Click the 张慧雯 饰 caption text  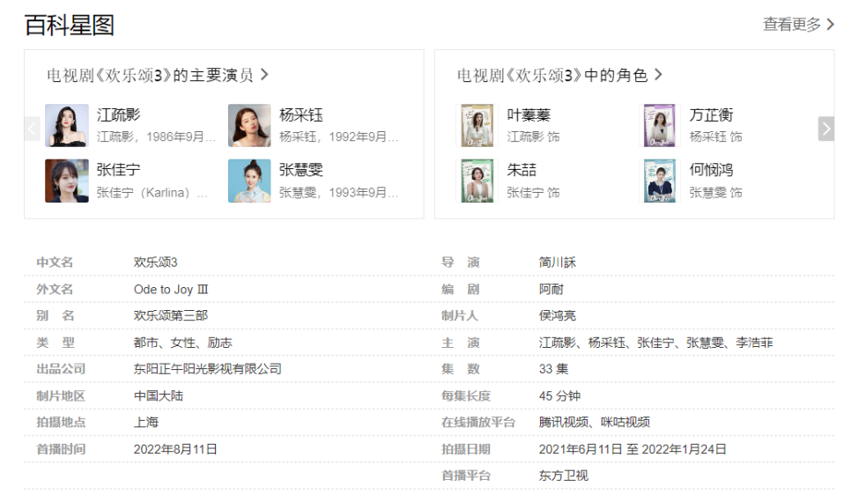(x=715, y=193)
